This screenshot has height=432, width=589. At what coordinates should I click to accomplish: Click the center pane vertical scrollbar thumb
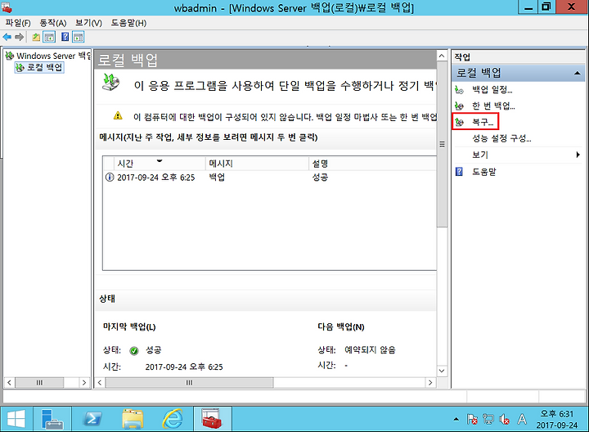click(442, 145)
